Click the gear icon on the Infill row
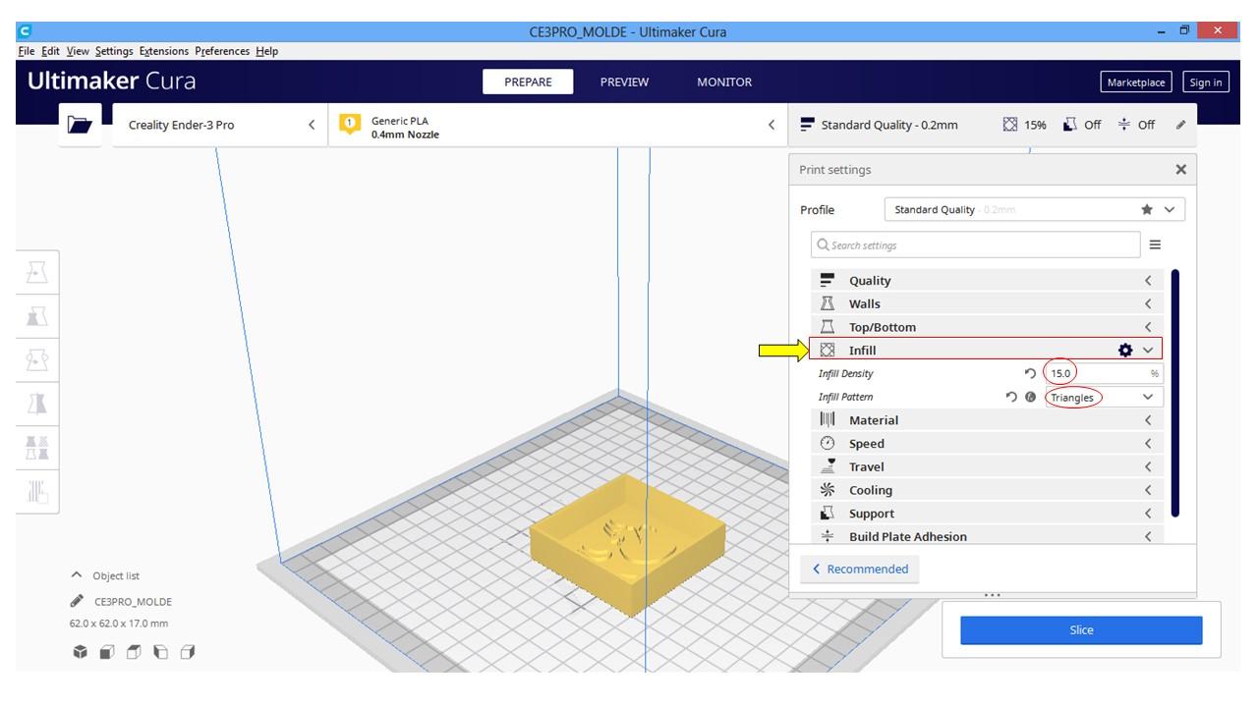This screenshot has height=707, width=1258. (1125, 350)
